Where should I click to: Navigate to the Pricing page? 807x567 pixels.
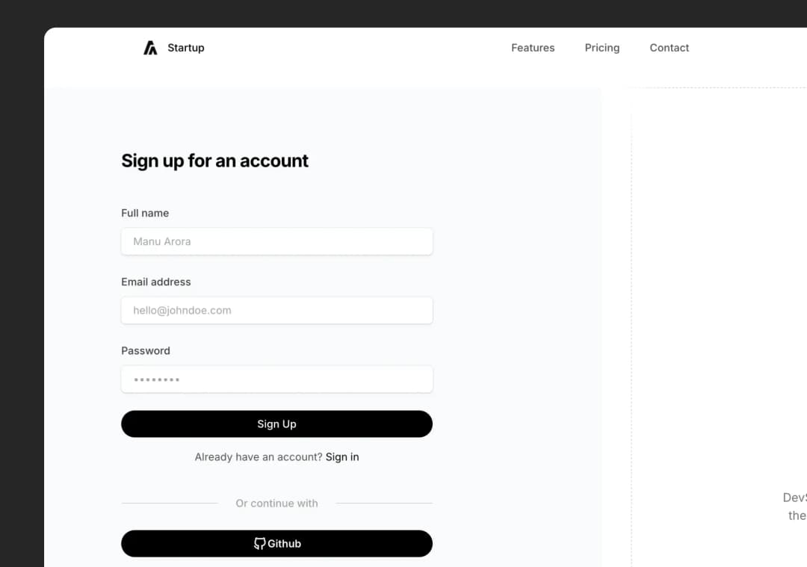602,47
